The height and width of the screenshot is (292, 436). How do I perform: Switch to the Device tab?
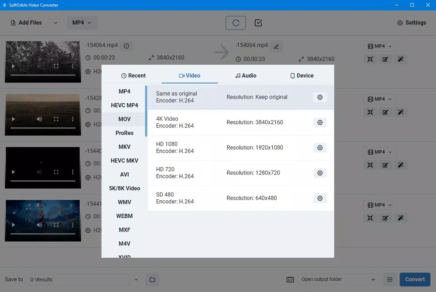302,76
